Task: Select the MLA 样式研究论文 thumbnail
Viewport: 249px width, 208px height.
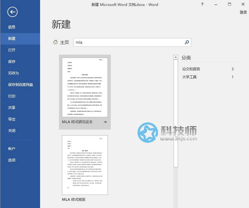Action: coord(85,87)
